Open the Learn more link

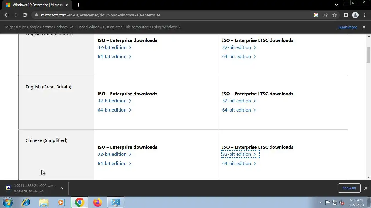[348, 27]
